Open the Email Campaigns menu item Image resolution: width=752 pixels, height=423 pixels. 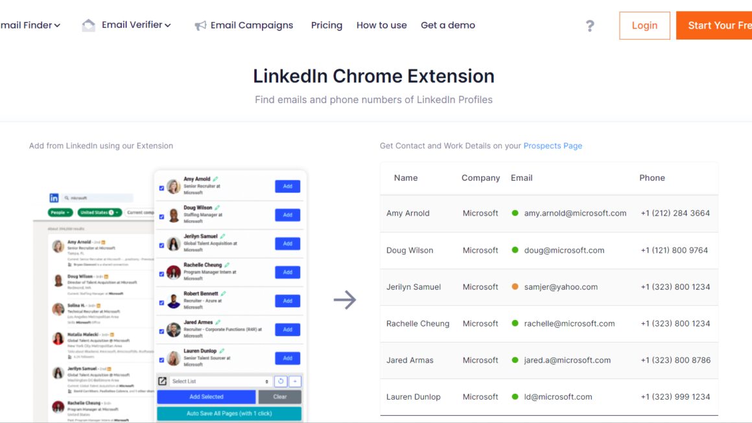(252, 25)
